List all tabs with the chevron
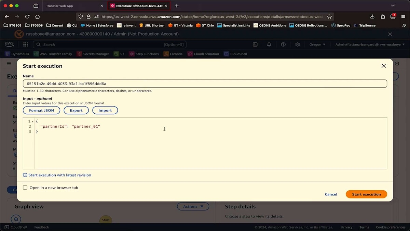Viewport: 410px width, 231px height. tap(393, 6)
